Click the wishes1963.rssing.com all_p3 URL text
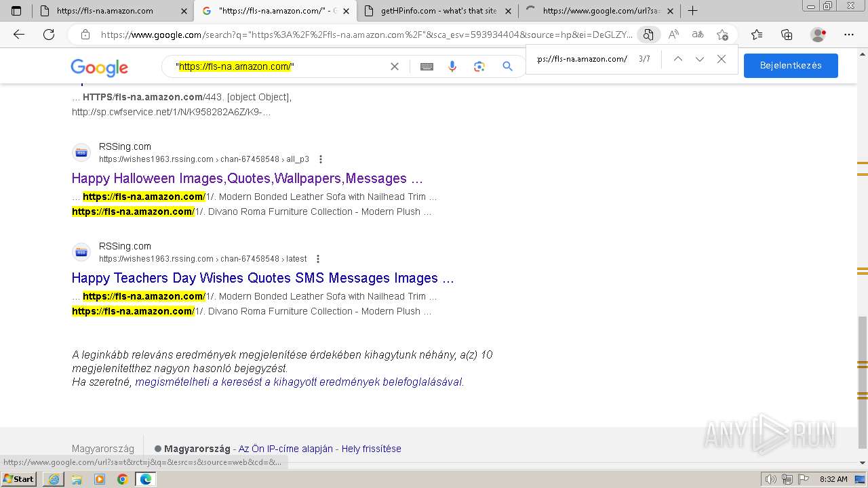The width and height of the screenshot is (868, 488). pyautogui.click(x=204, y=159)
